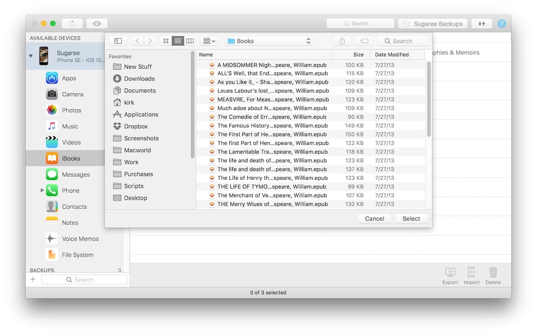
Task: Sort by Date Modified column header
Action: [x=397, y=55]
